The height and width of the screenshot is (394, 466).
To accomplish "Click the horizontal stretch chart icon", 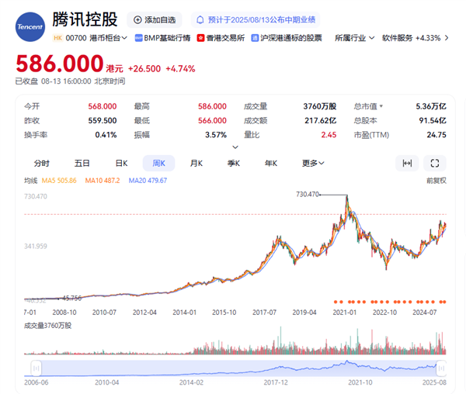I will pos(405,163).
